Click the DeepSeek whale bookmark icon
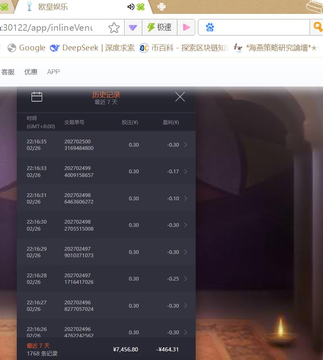 click(54, 48)
